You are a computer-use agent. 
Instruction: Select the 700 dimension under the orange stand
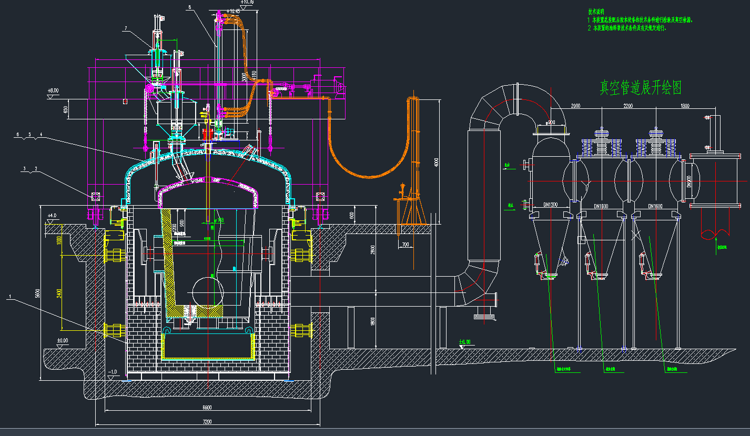(404, 245)
